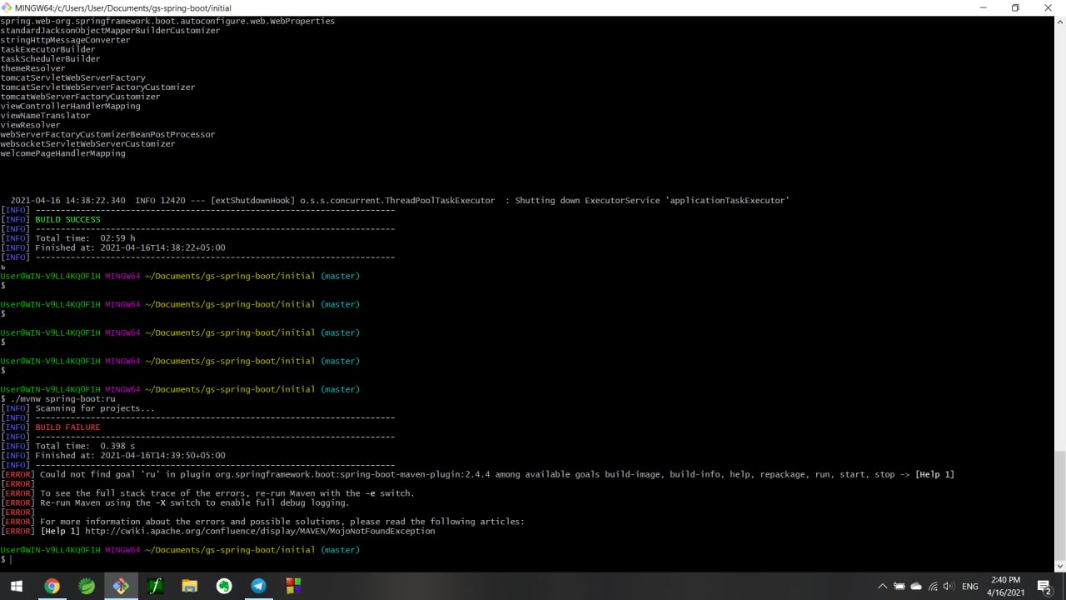Switch the ENG input language indicator

[970, 587]
